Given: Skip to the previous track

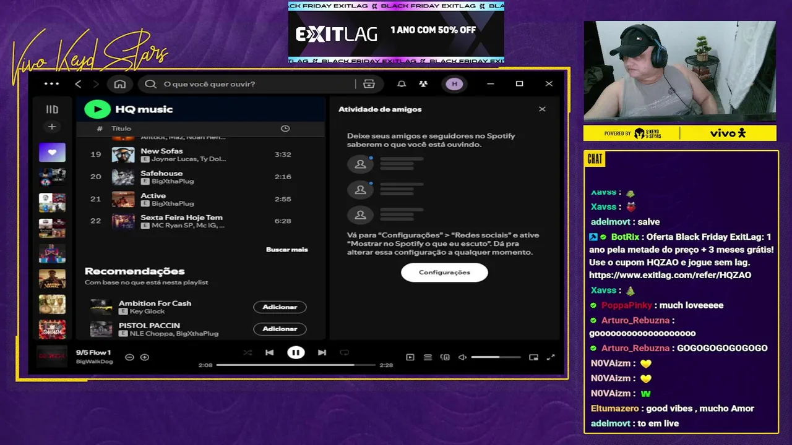Looking at the screenshot, I should (270, 353).
